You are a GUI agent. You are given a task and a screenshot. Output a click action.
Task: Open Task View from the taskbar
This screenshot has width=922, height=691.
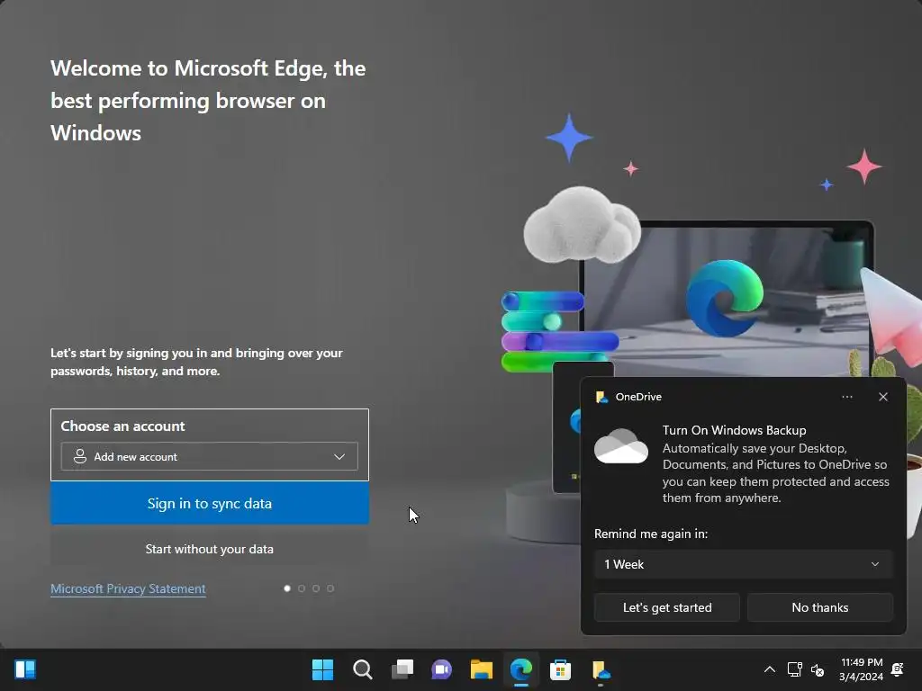[402, 669]
